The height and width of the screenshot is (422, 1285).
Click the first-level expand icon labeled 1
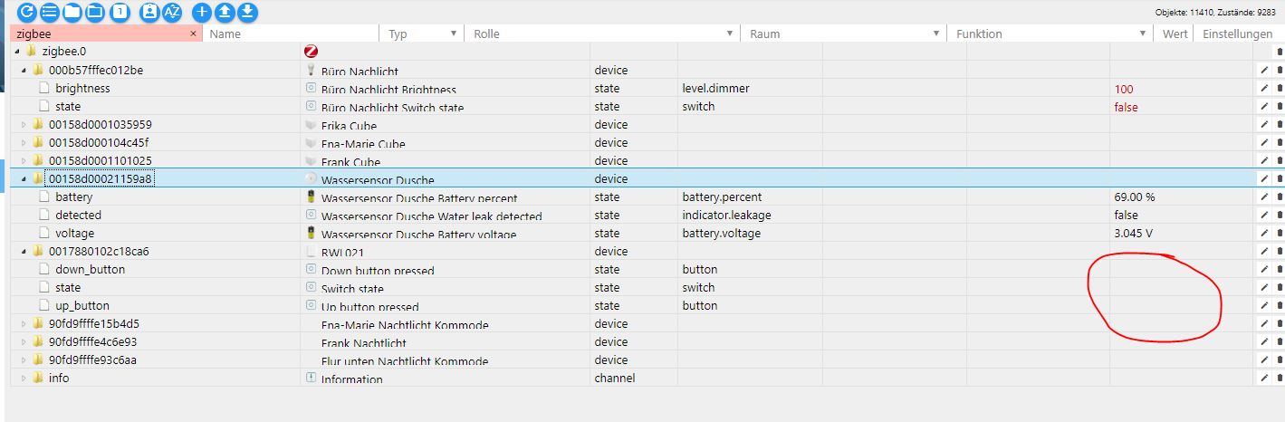[120, 12]
